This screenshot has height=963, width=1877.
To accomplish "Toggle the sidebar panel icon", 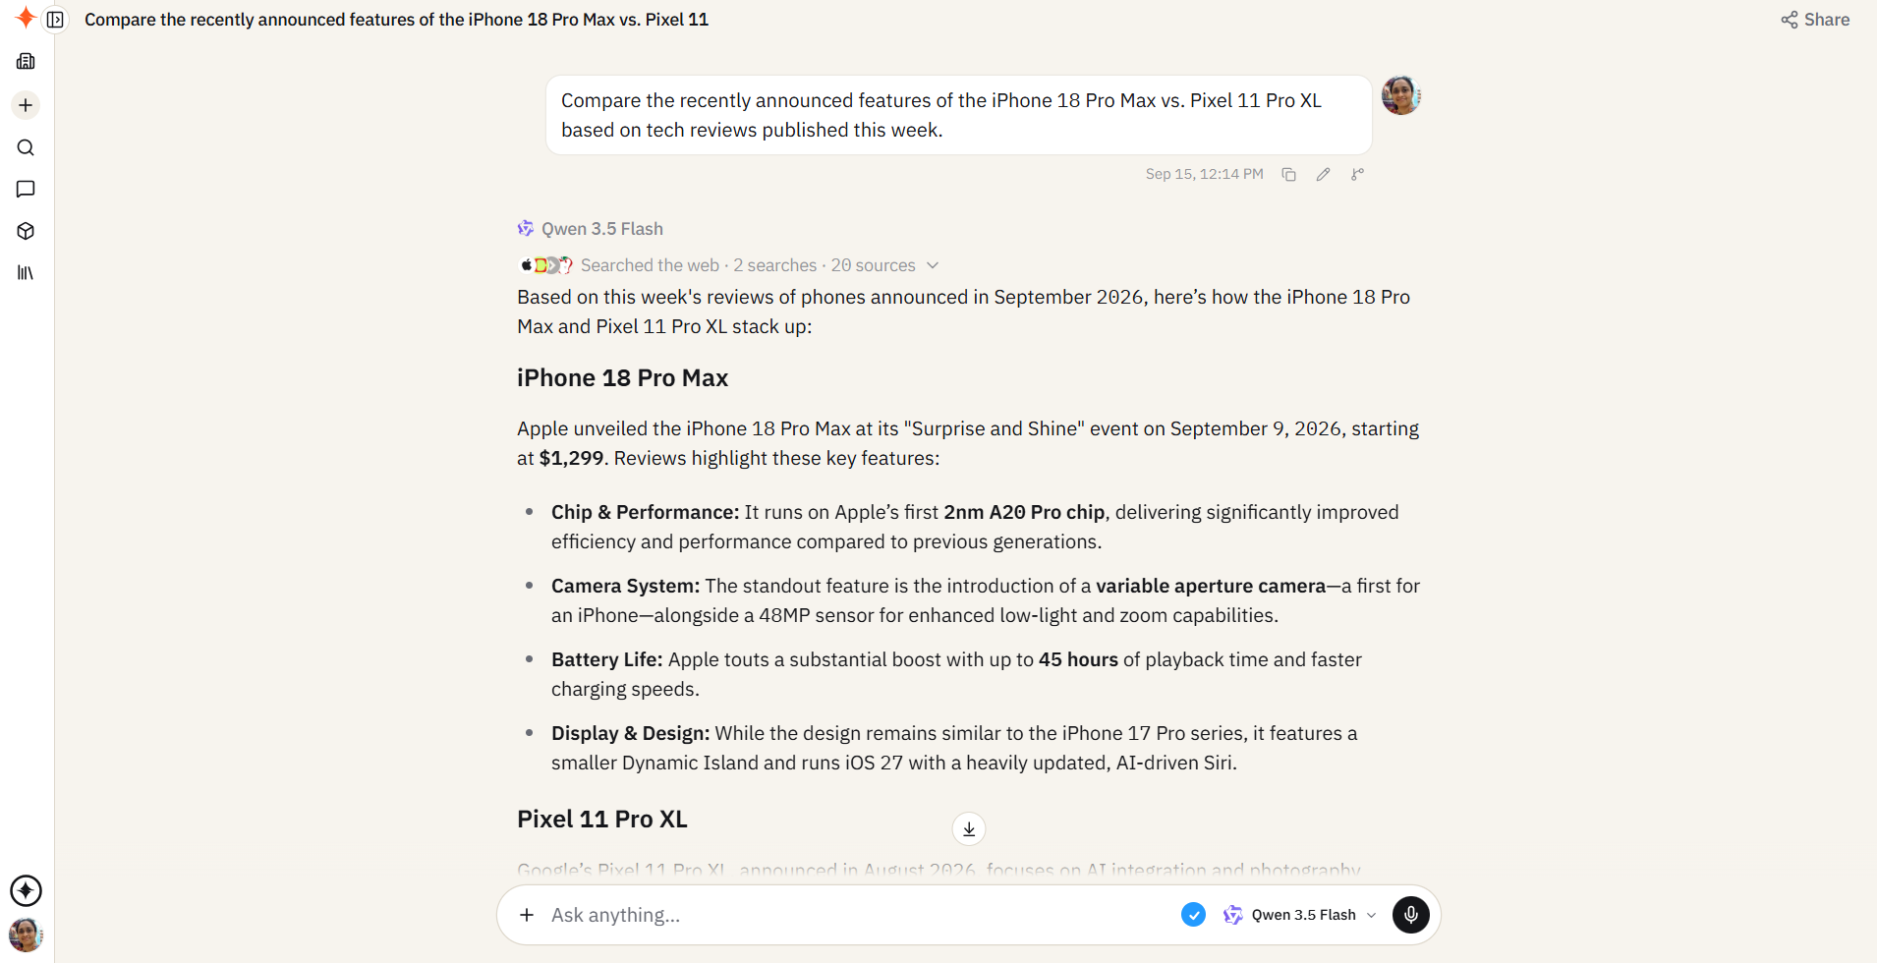I will (56, 20).
